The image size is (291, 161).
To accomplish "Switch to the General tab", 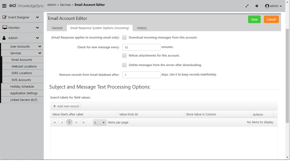I will (x=57, y=28).
